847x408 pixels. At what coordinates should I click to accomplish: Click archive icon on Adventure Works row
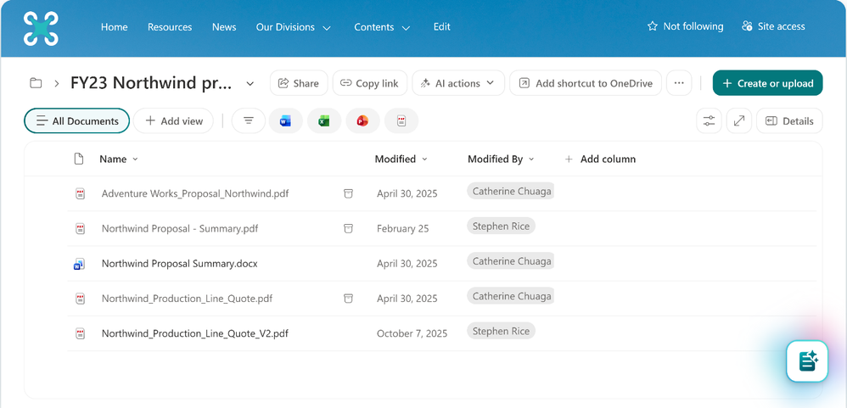(349, 193)
